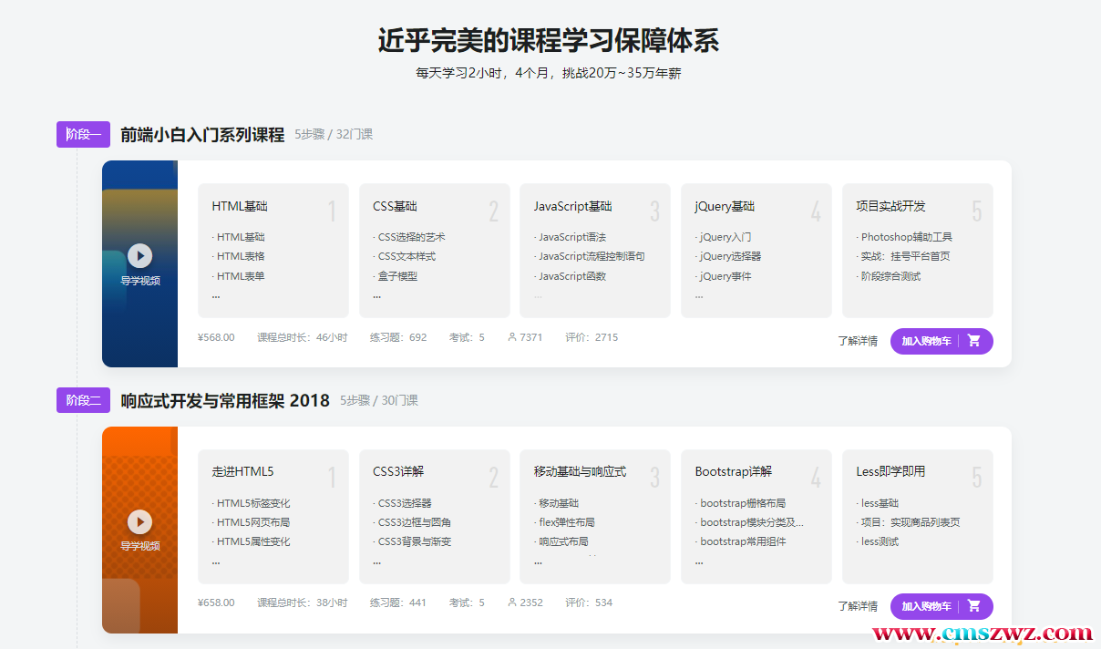Click 了解详情 link for stage two
Image resolution: width=1101 pixels, height=649 pixels.
coord(858,606)
